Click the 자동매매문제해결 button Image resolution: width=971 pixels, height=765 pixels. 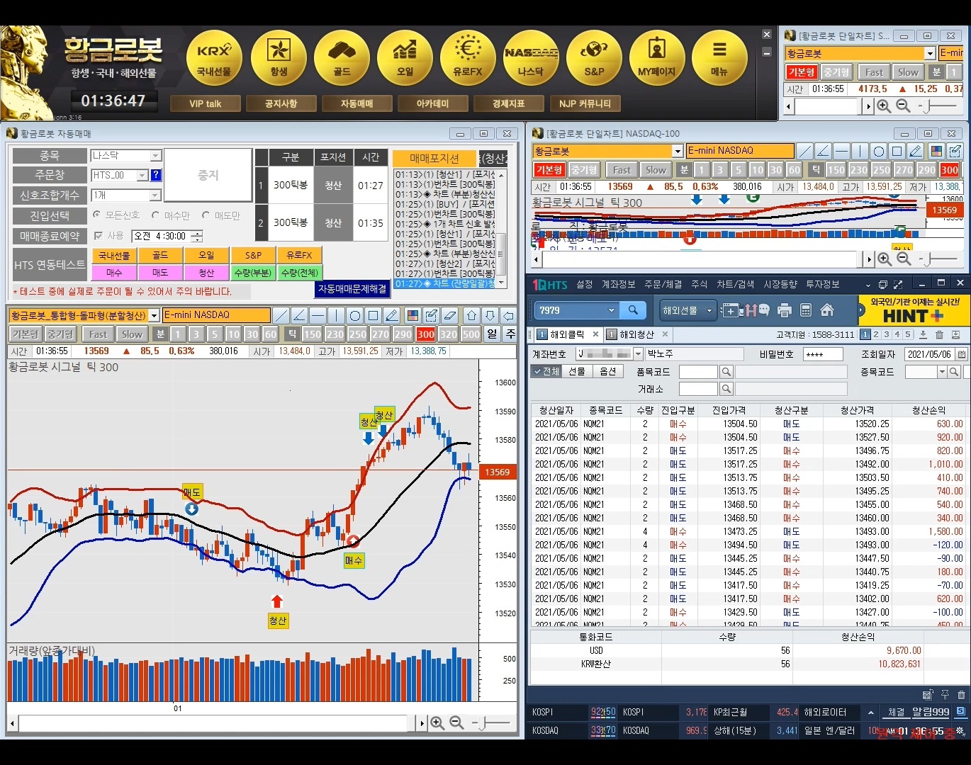352,289
